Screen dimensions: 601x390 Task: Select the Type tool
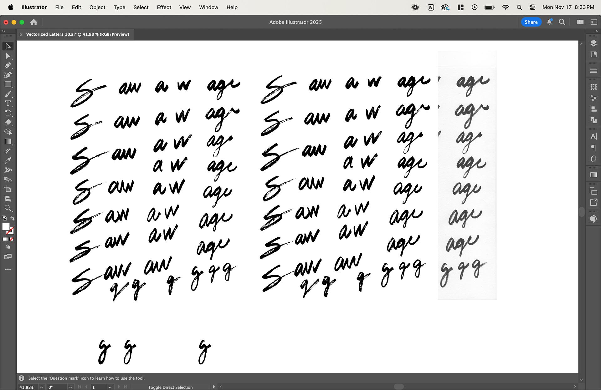8,104
